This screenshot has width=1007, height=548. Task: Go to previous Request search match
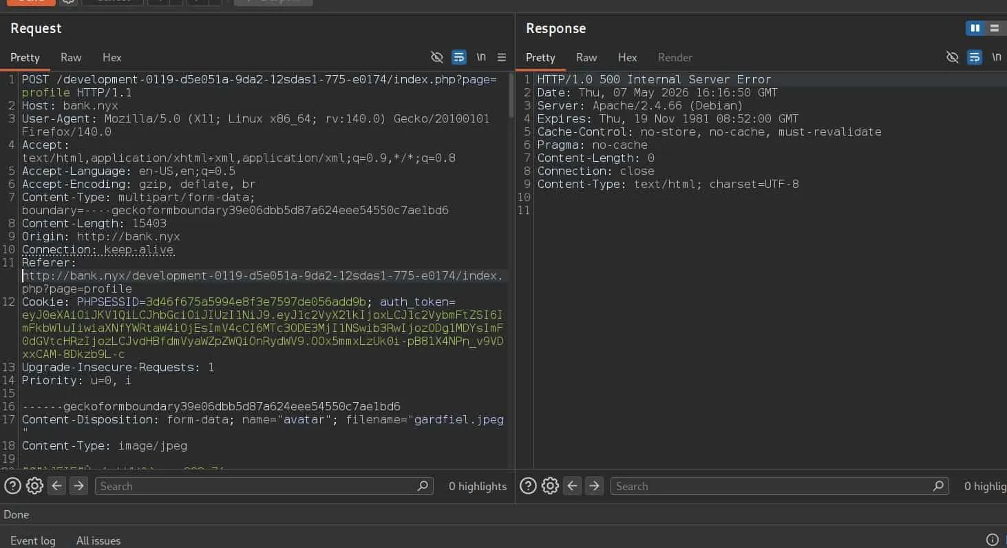click(x=57, y=486)
